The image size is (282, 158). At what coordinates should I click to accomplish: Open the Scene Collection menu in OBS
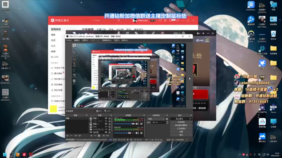107,40
